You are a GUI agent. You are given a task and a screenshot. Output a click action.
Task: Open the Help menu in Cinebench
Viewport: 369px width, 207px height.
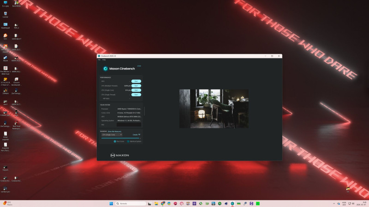104,60
